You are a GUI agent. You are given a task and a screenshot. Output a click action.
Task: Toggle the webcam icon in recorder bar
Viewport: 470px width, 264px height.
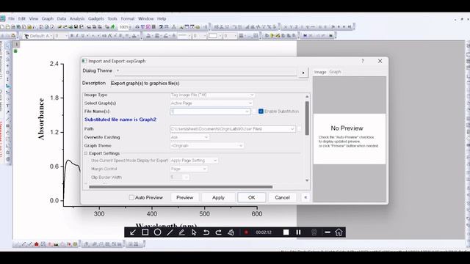click(x=314, y=232)
